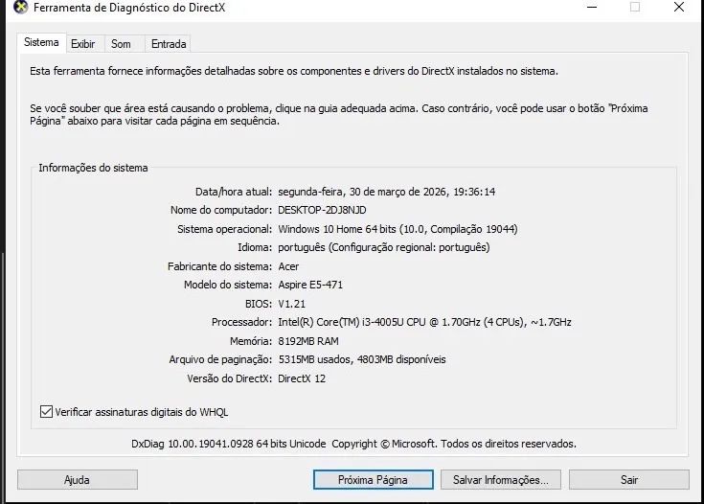Click the processor value Intel Core i3-4005U

pos(424,322)
